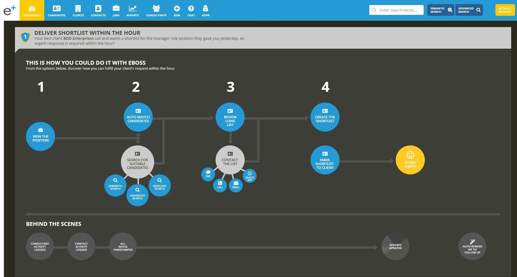The image size is (517, 277).
Task: View the Reports section
Action: [133, 10]
